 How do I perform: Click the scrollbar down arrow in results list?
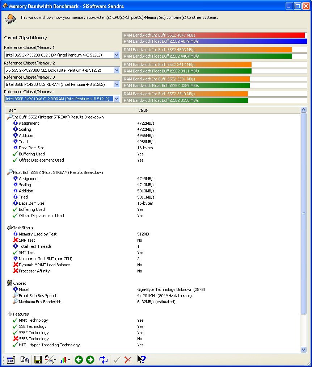click(303, 350)
